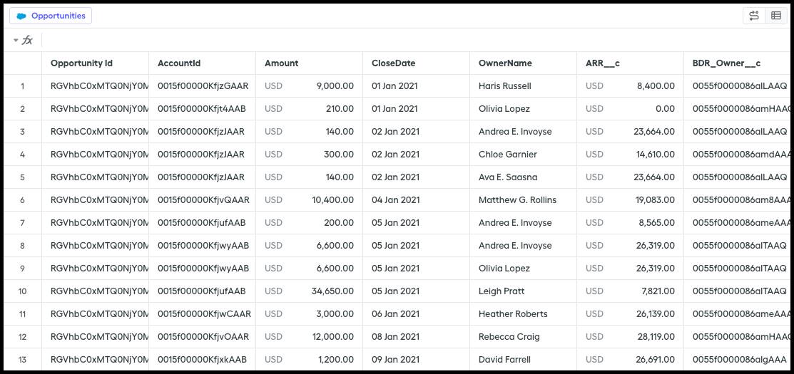The width and height of the screenshot is (794, 374).
Task: Click the ARR cell 8,565.00
Action: pyautogui.click(x=631, y=223)
